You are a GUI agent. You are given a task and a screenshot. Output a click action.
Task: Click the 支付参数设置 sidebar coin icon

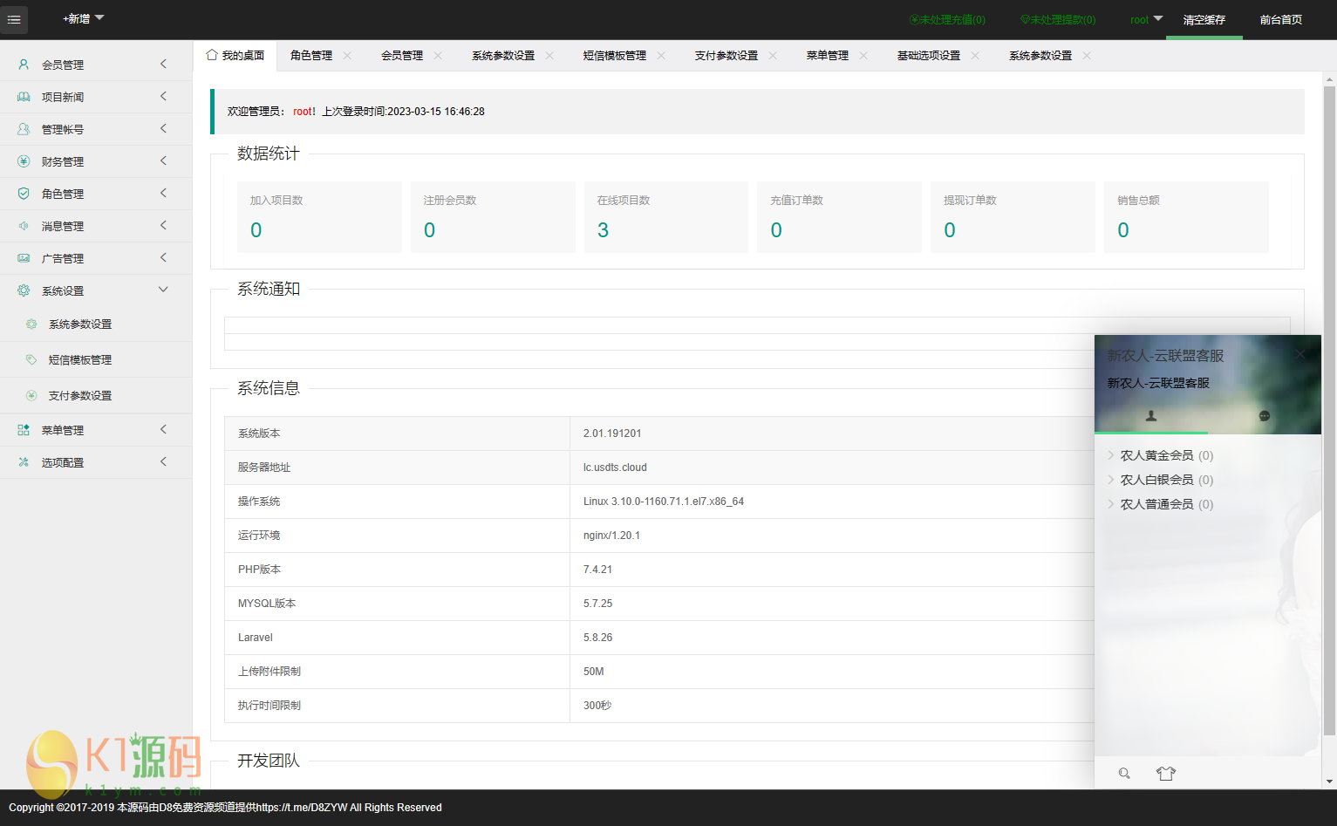click(31, 395)
